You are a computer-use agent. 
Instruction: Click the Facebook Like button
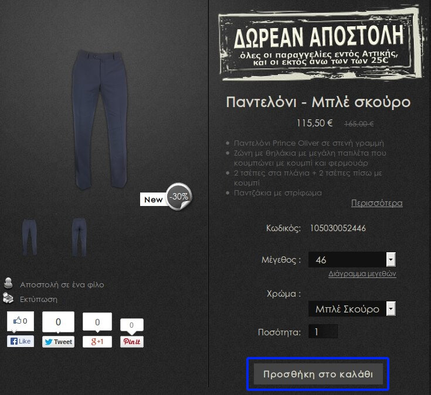coord(21,341)
